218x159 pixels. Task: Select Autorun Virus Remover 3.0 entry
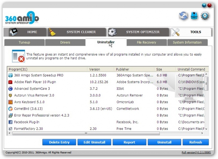coord(106,95)
